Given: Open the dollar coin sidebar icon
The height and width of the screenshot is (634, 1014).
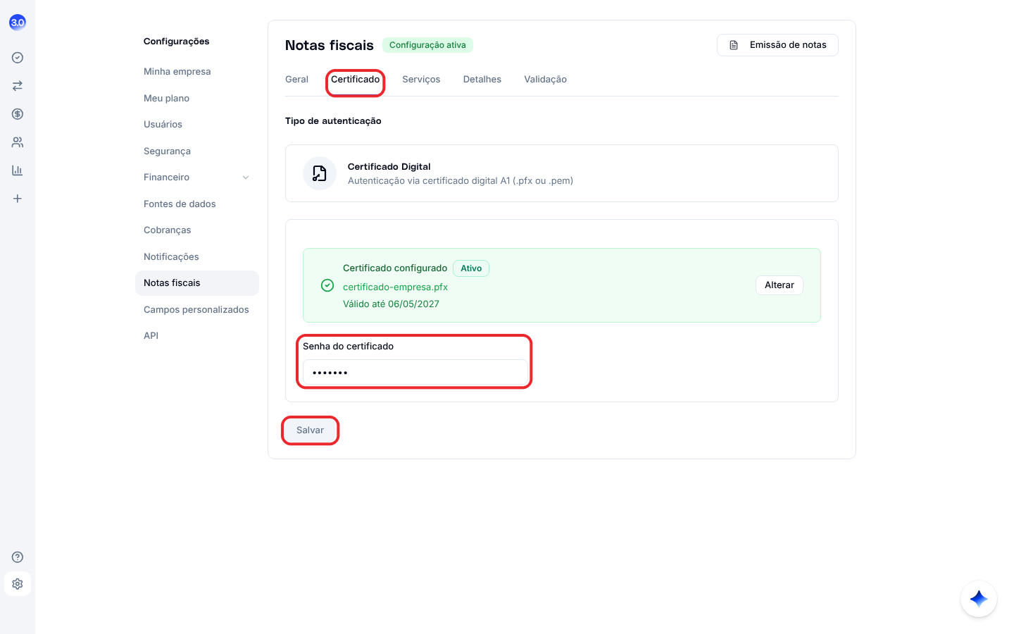Looking at the screenshot, I should (18, 114).
